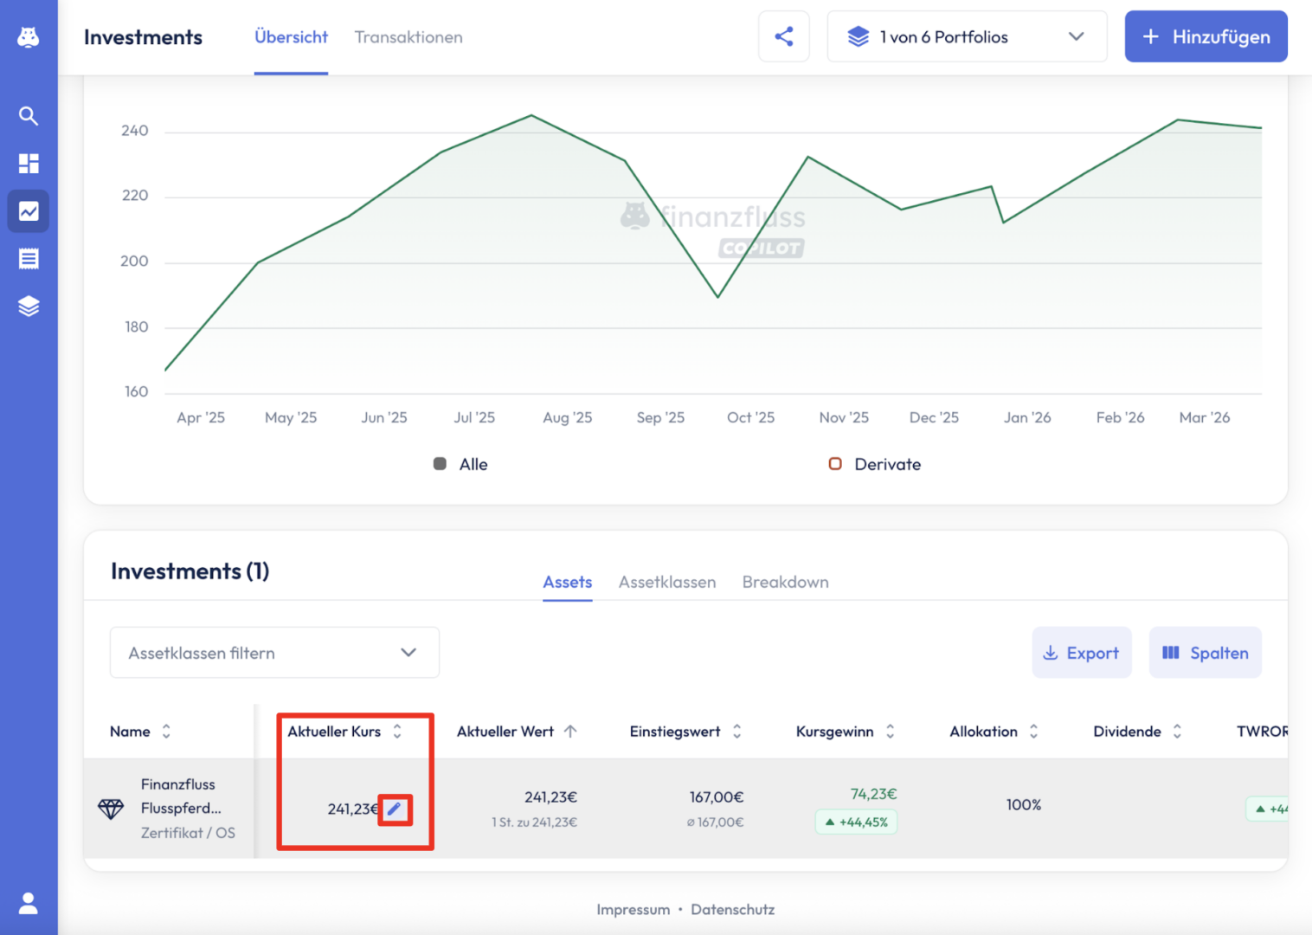Screen dimensions: 1312x935
Task: Open search from the sidebar magnifier icon
Action: coord(29,116)
